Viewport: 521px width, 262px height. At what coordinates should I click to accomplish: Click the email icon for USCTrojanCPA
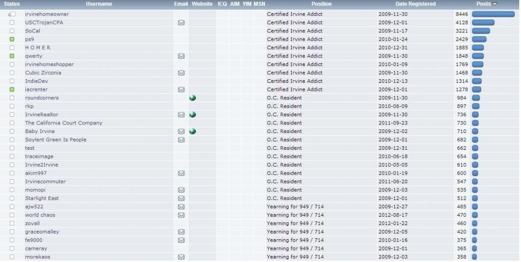181,22
